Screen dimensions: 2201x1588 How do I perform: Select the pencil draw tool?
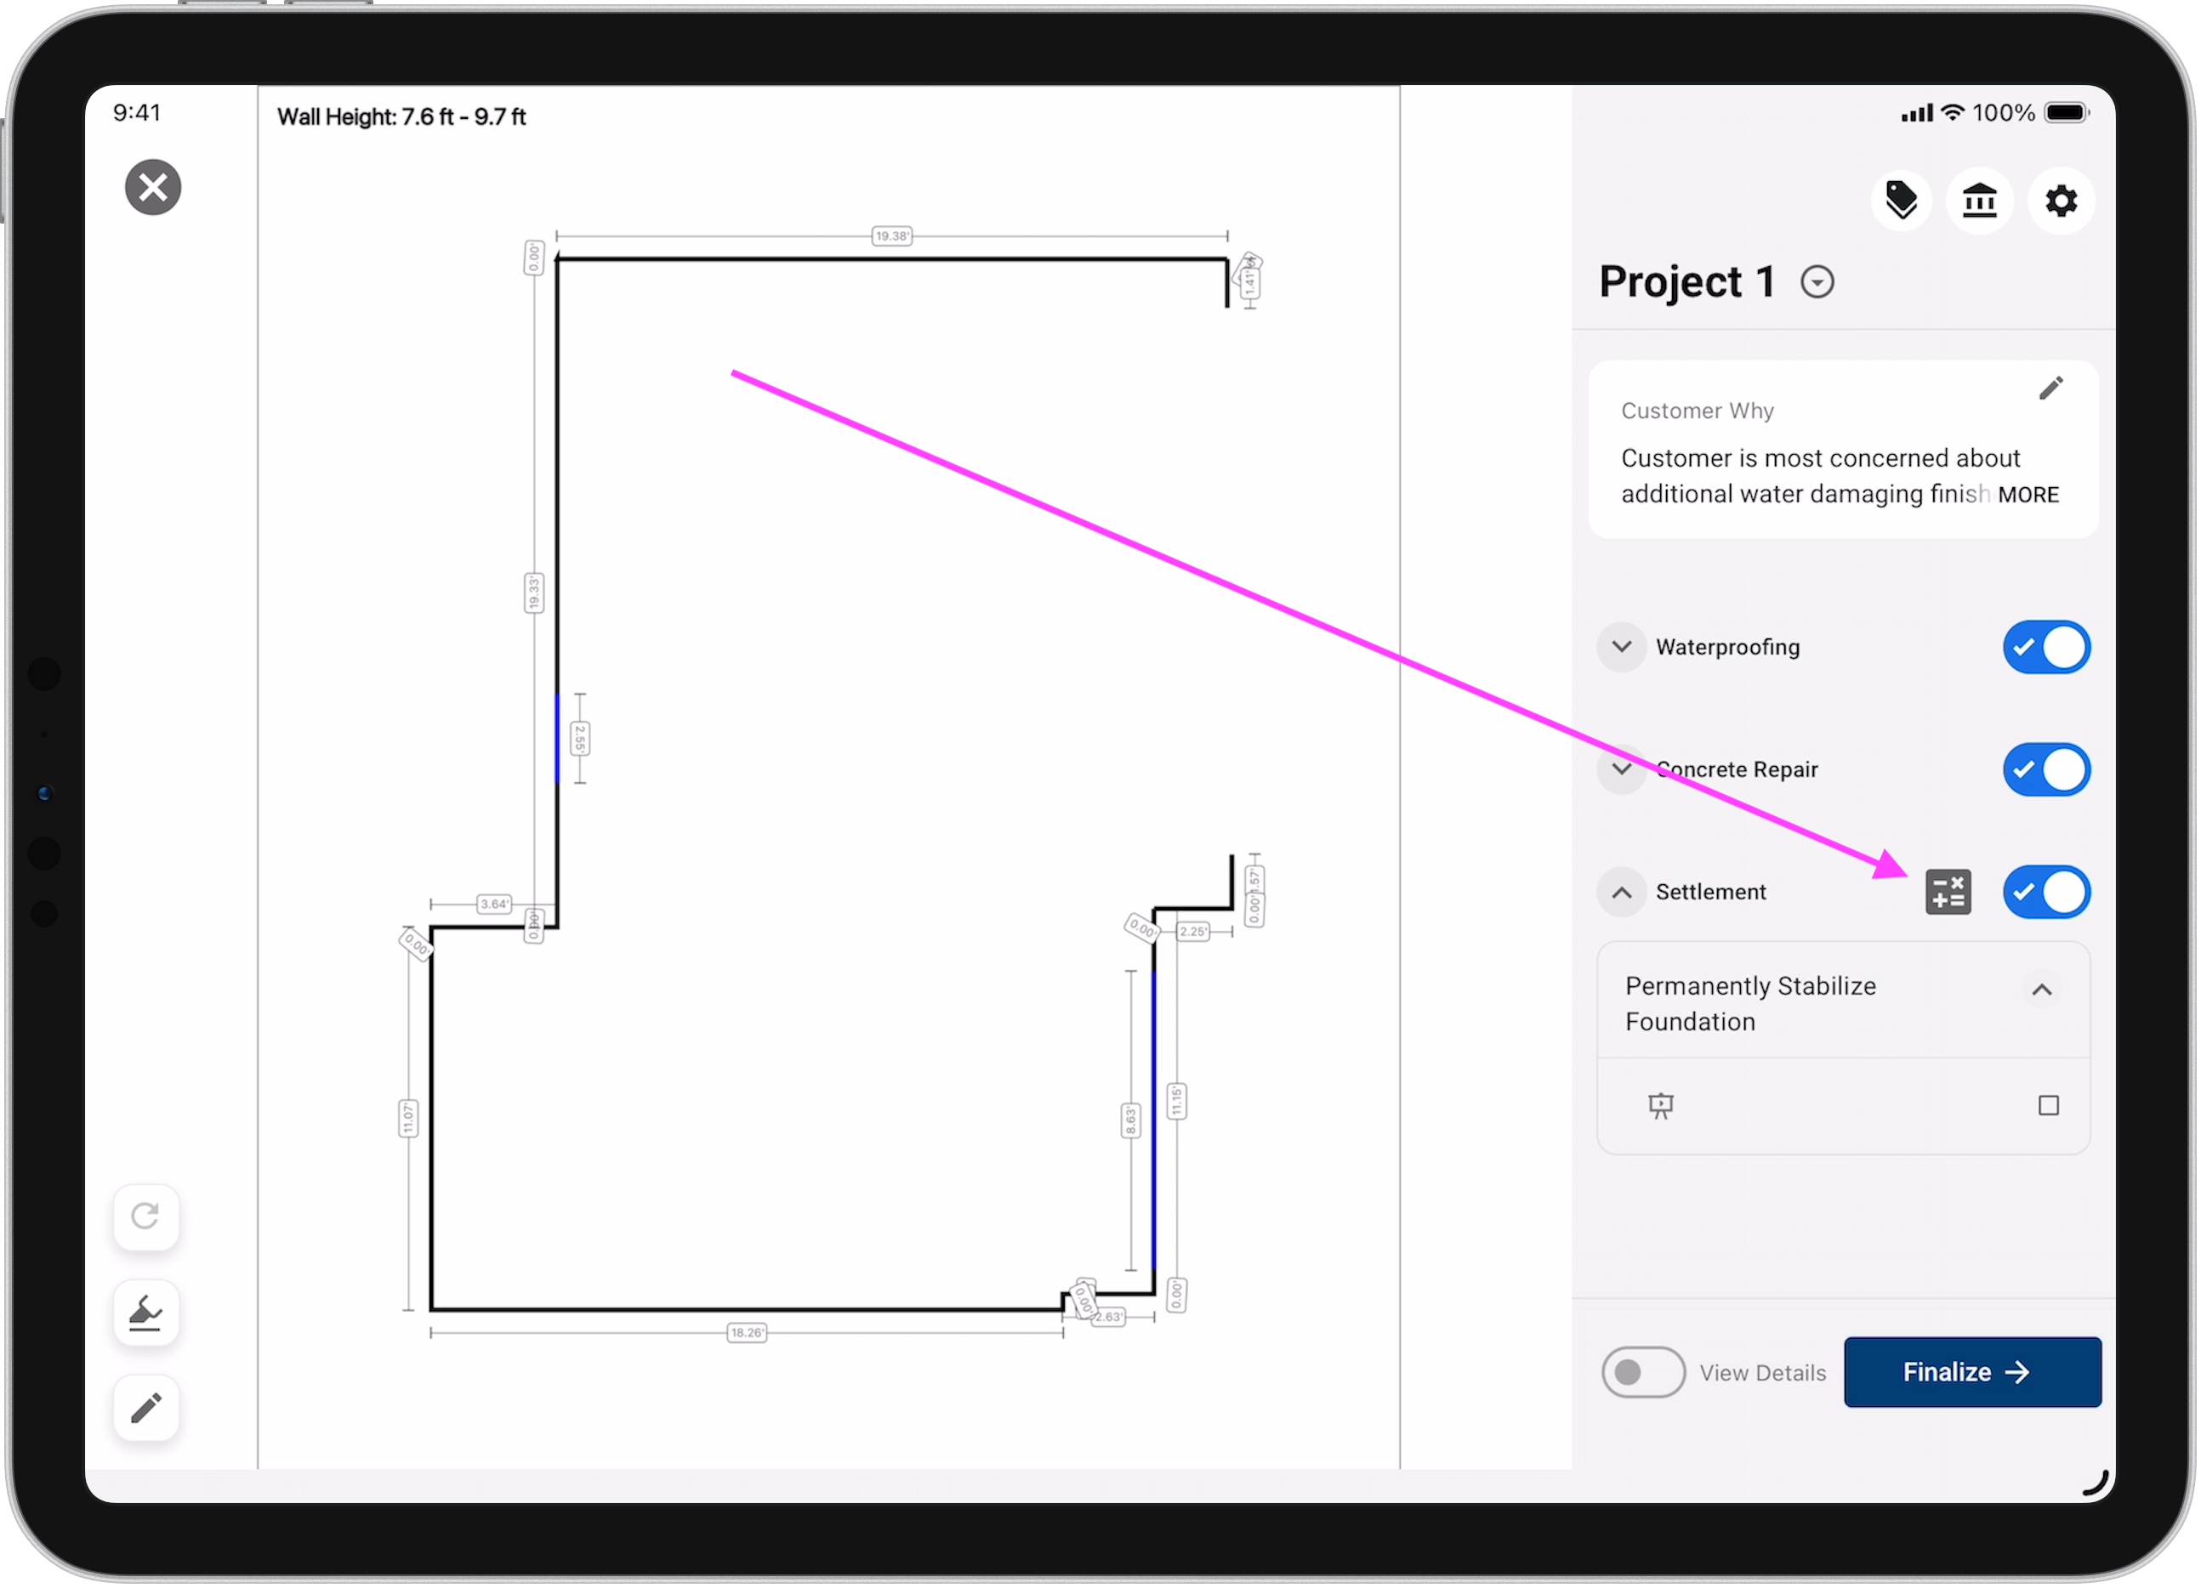145,1408
